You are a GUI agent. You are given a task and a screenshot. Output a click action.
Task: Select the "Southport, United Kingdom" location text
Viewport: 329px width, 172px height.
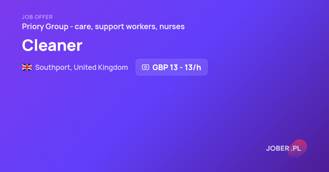81,67
